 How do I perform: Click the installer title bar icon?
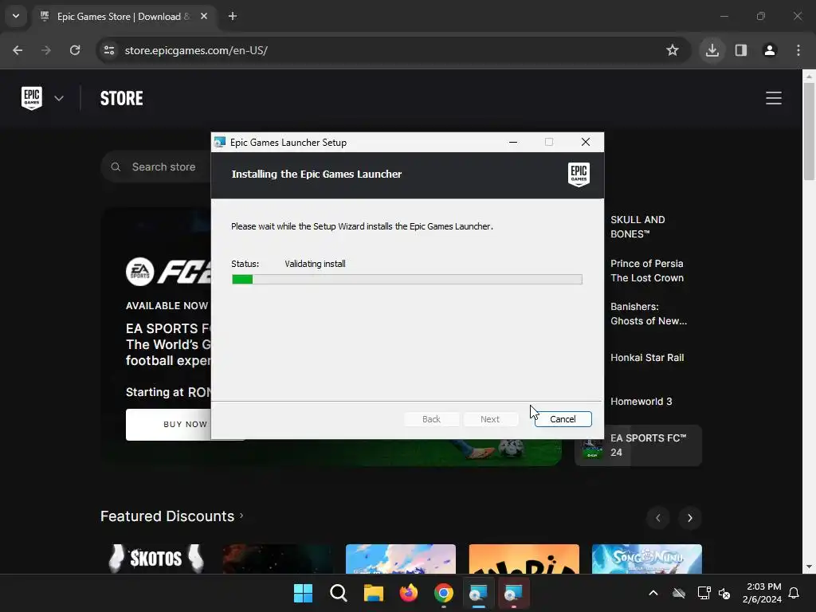tap(220, 142)
